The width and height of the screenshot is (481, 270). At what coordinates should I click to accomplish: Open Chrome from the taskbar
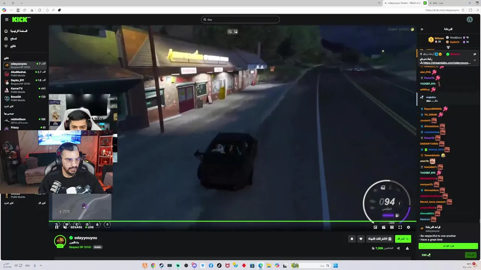(x=153, y=265)
